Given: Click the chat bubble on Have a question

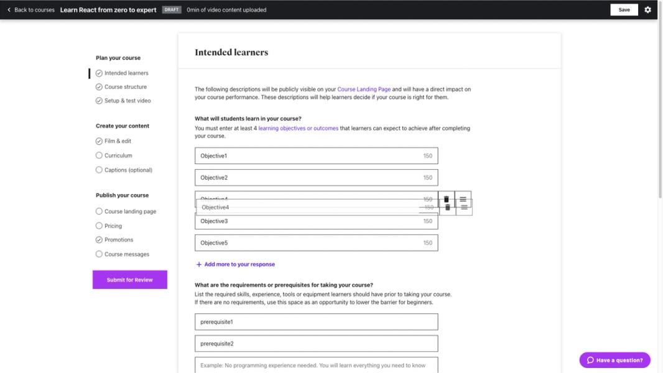Looking at the screenshot, I should 590,360.
